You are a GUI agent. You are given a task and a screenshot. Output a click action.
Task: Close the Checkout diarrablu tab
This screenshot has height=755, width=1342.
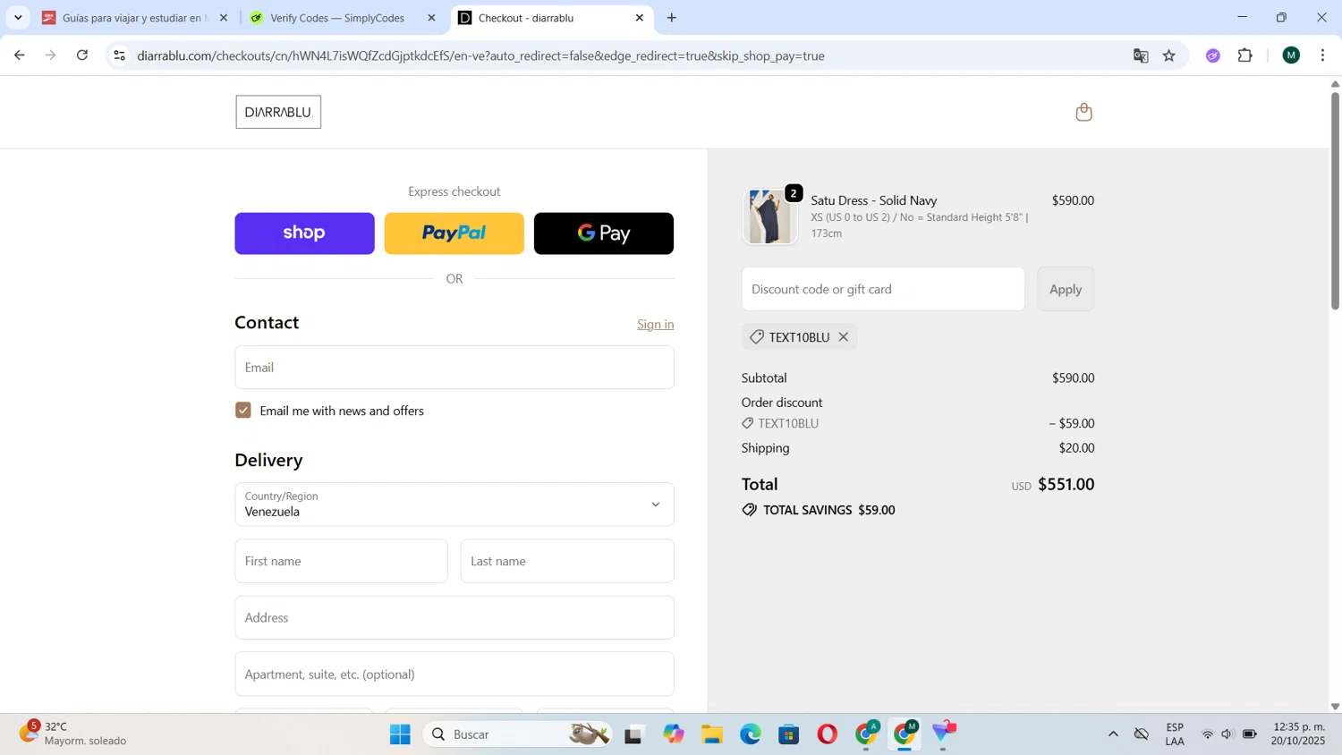639,18
